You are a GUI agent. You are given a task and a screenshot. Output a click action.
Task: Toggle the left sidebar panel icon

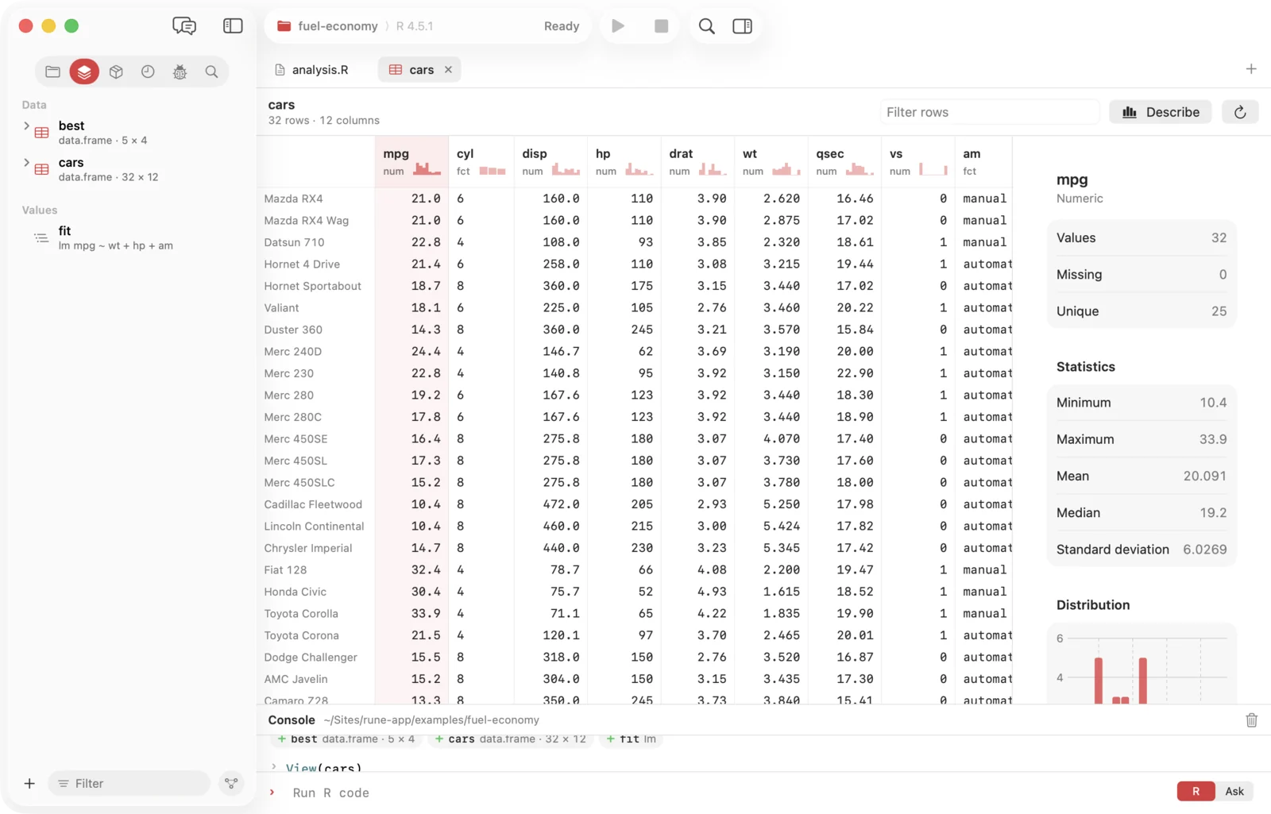point(233,25)
